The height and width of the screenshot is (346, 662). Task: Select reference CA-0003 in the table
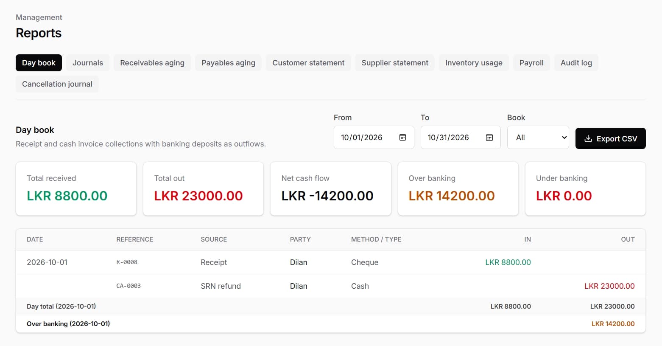coord(128,286)
